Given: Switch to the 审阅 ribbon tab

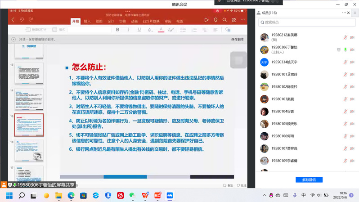Looking at the screenshot, I should [168, 21].
